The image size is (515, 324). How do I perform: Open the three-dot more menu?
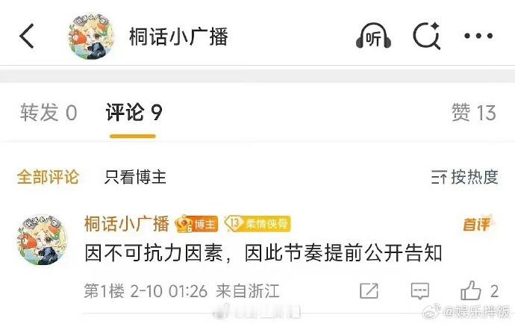(x=478, y=36)
